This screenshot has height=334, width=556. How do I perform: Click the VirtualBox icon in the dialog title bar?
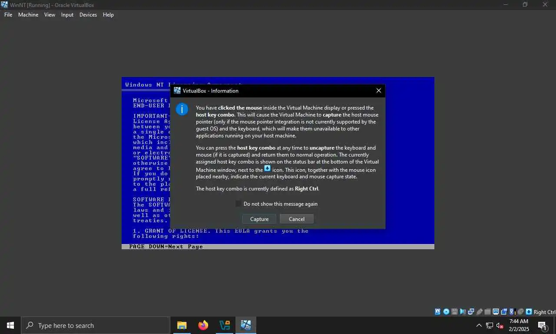[177, 90]
